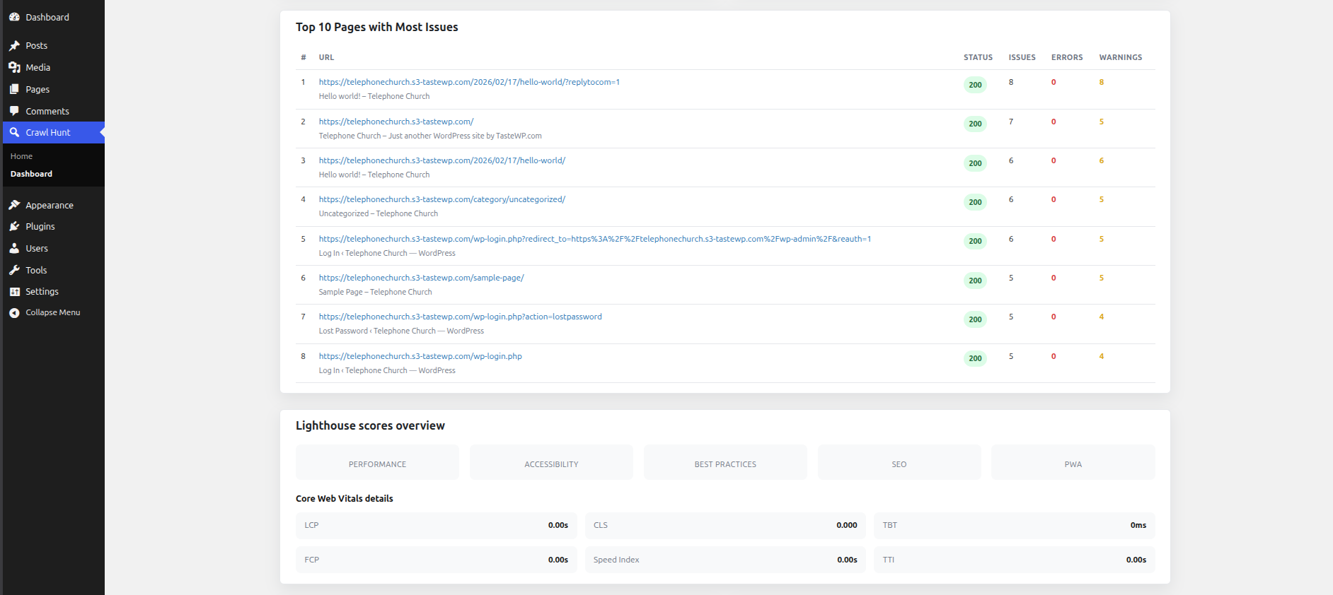Click the Top 10 Pages with Most Issues heading

pyautogui.click(x=376, y=27)
